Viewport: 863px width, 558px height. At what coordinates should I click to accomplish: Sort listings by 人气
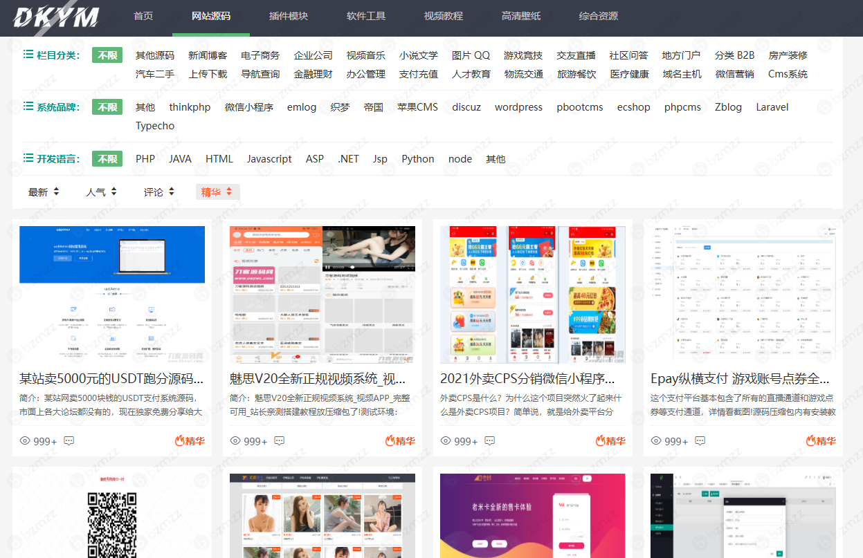tap(101, 192)
